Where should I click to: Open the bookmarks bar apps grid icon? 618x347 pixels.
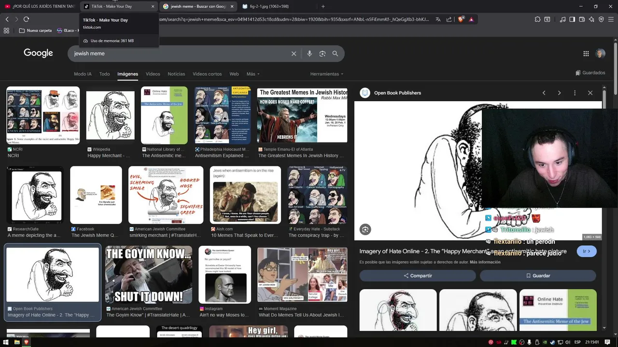(x=6, y=30)
